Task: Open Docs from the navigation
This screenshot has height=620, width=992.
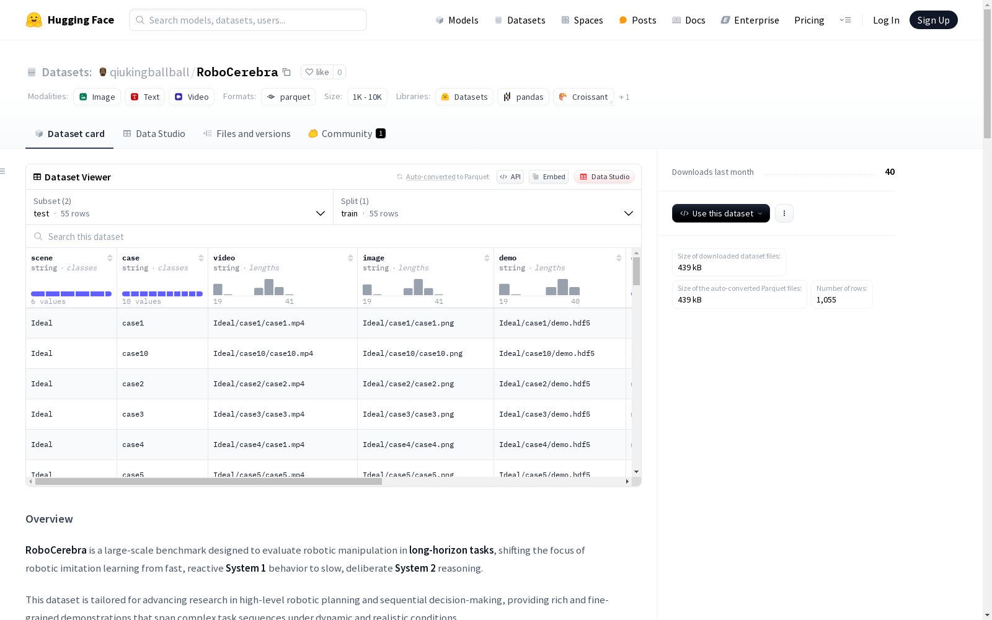Action: [x=689, y=20]
